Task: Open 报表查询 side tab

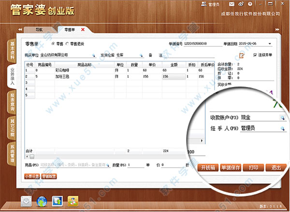Action: coord(12,102)
